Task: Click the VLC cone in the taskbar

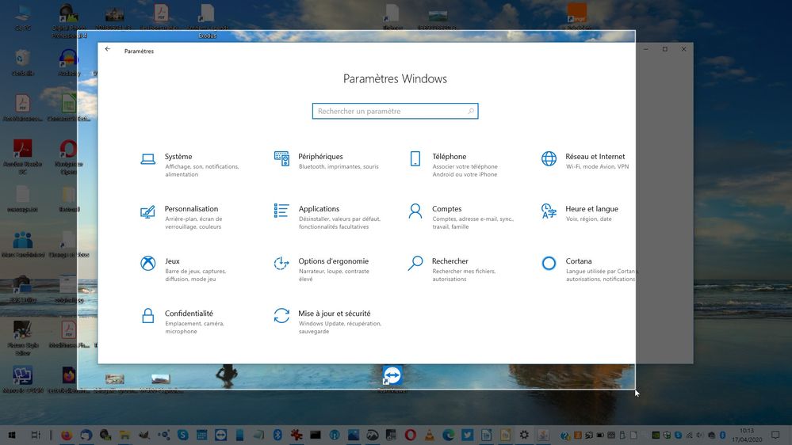Action: tap(429, 435)
